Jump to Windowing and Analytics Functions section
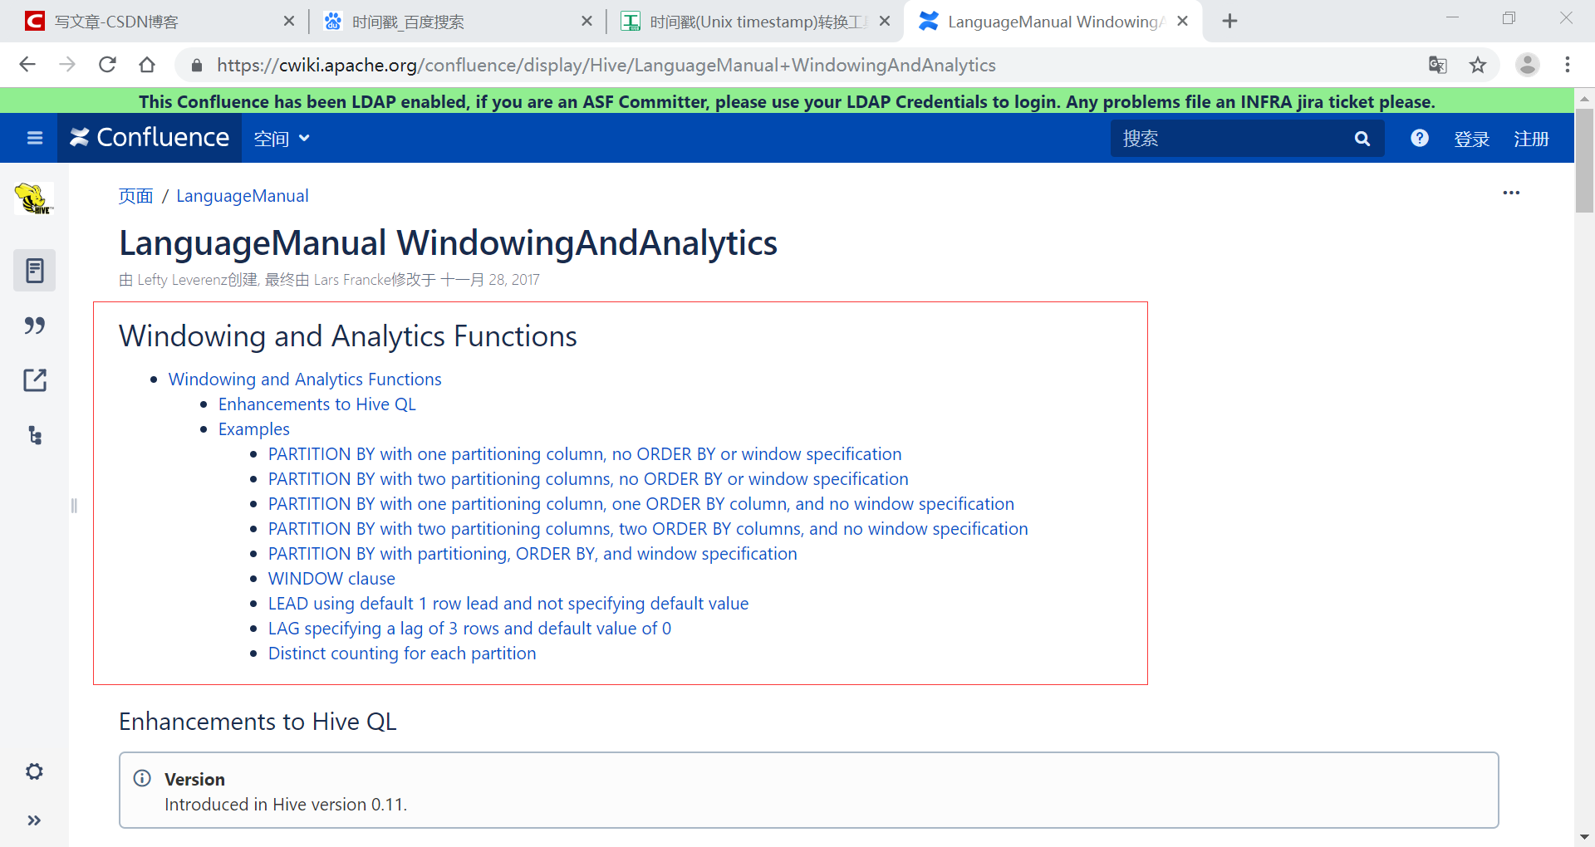Viewport: 1595px width, 847px height. tap(305, 379)
